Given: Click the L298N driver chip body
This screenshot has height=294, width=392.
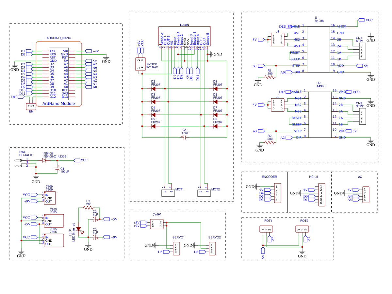Looking at the screenshot, I should coord(184,36).
